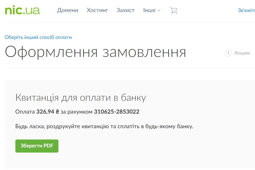255x170 pixels.
Task: Click the Оформлення замовлення page title
Action: 95,52
